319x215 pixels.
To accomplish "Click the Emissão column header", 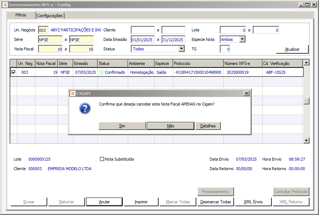I will point(85,64).
